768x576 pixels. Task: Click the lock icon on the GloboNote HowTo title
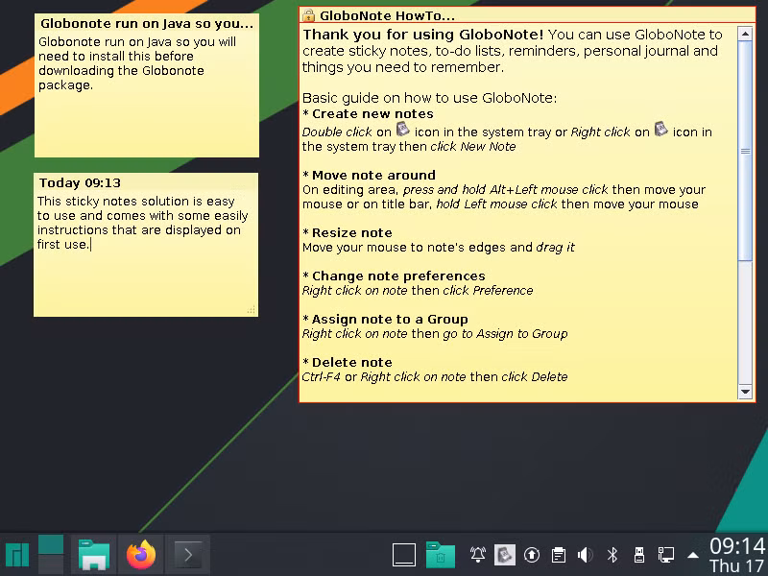pyautogui.click(x=308, y=15)
